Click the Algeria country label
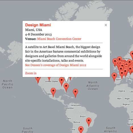Image resolution: width=133 pixels, height=133 pixels. pos(122,91)
